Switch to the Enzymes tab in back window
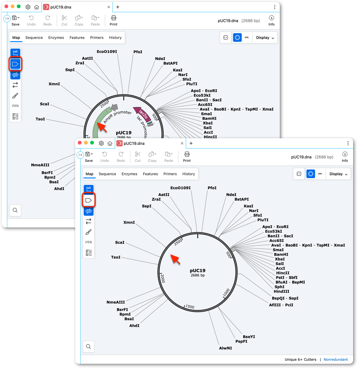The image size is (362, 368). 56,37
